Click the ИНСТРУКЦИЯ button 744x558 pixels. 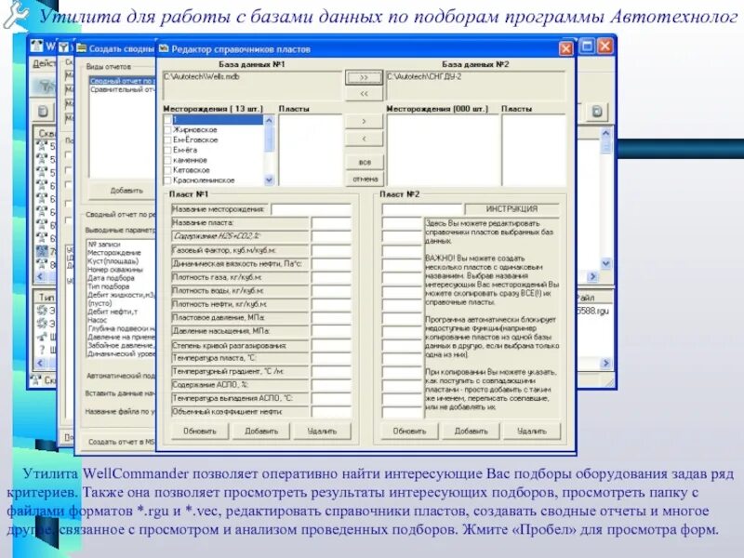click(x=512, y=208)
